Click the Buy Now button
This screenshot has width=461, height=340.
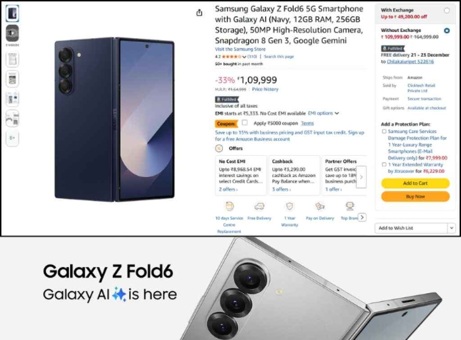(x=415, y=196)
